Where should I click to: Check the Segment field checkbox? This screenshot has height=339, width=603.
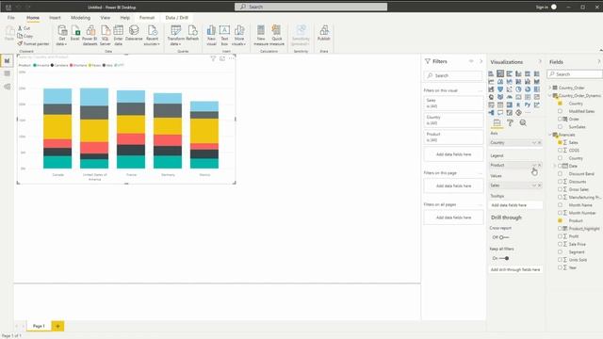pyautogui.click(x=560, y=252)
